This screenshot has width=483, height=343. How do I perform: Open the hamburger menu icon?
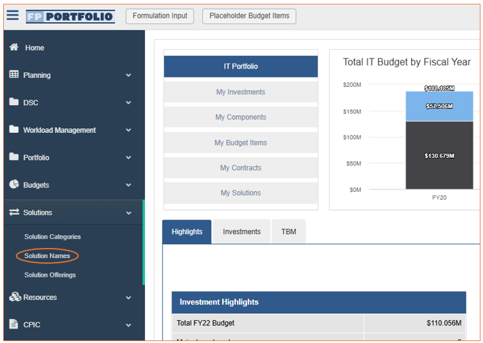tap(13, 14)
